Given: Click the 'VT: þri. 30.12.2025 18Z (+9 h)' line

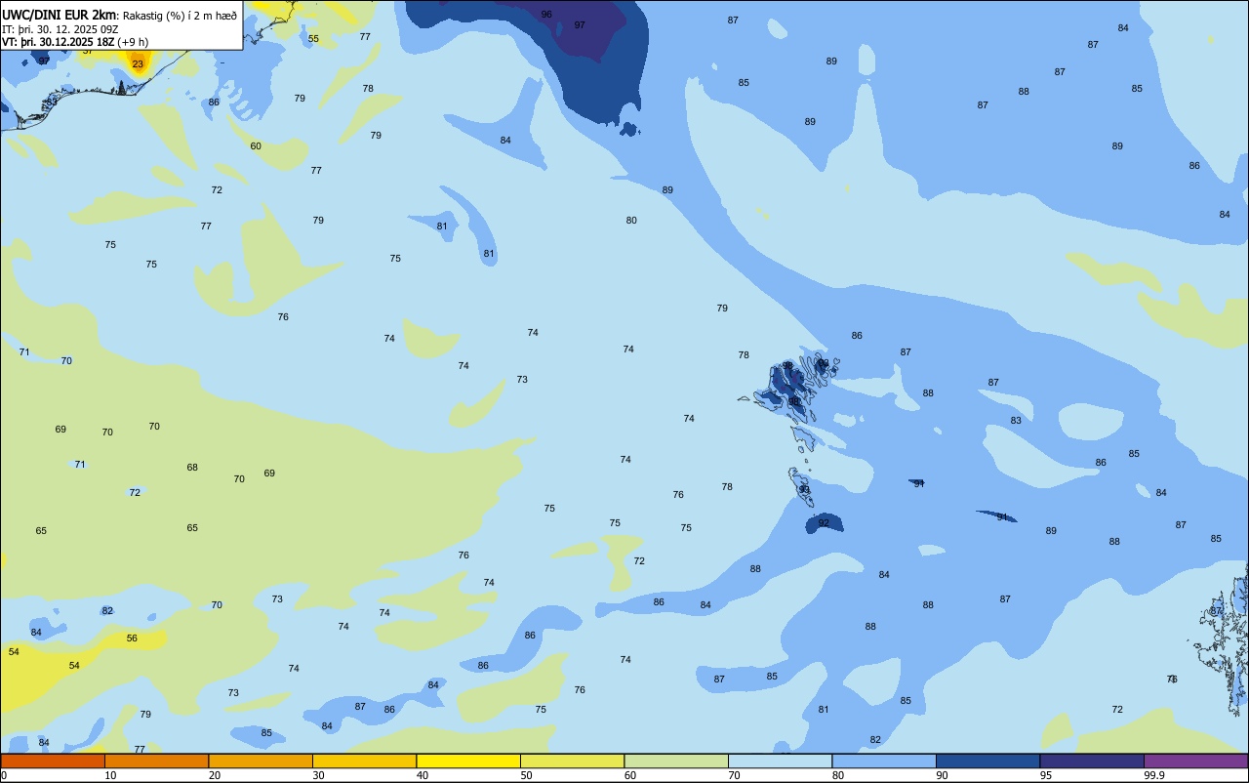Looking at the screenshot, I should [x=75, y=42].
